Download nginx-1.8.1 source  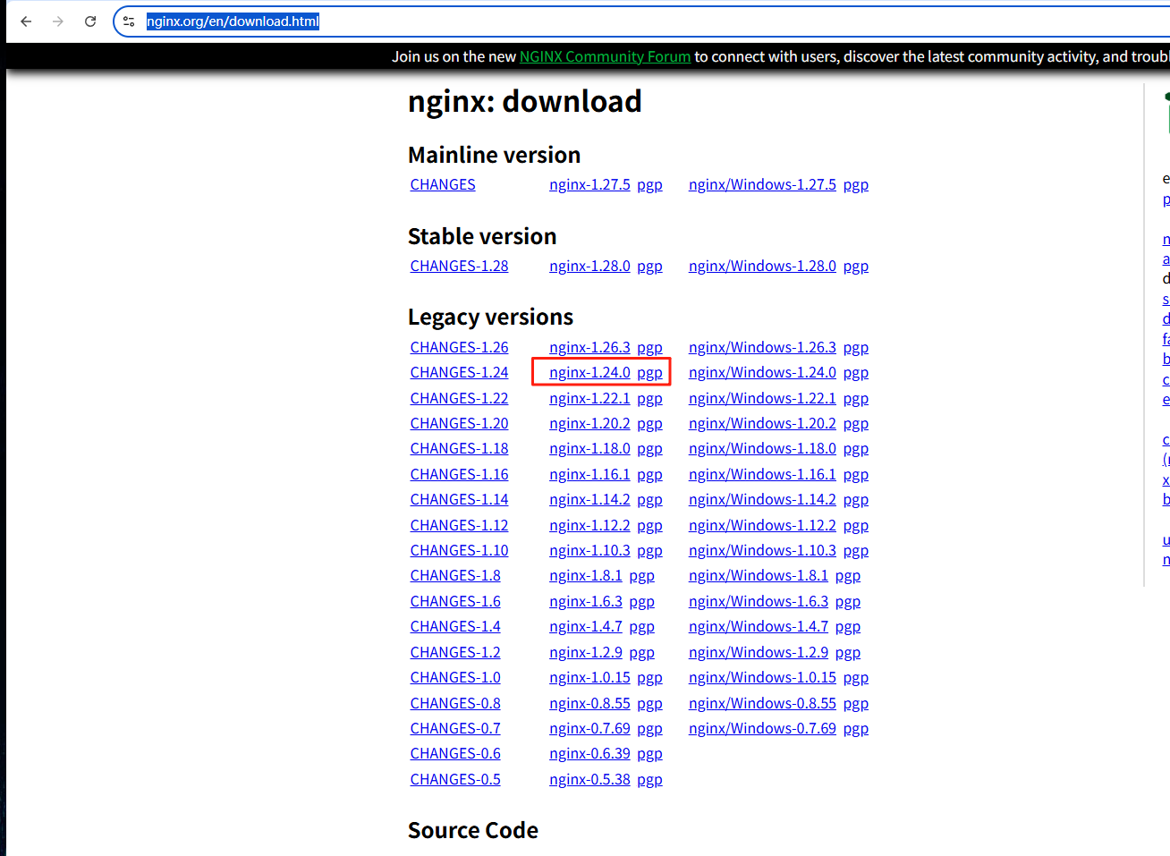click(586, 575)
